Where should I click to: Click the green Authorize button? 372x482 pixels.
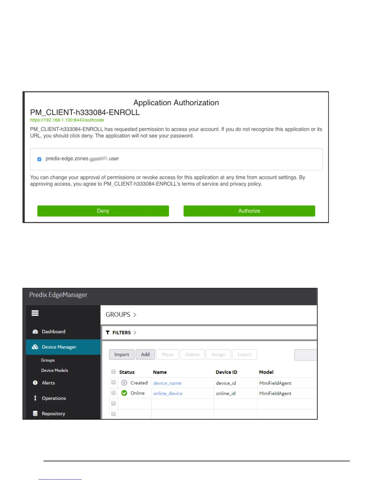click(249, 211)
